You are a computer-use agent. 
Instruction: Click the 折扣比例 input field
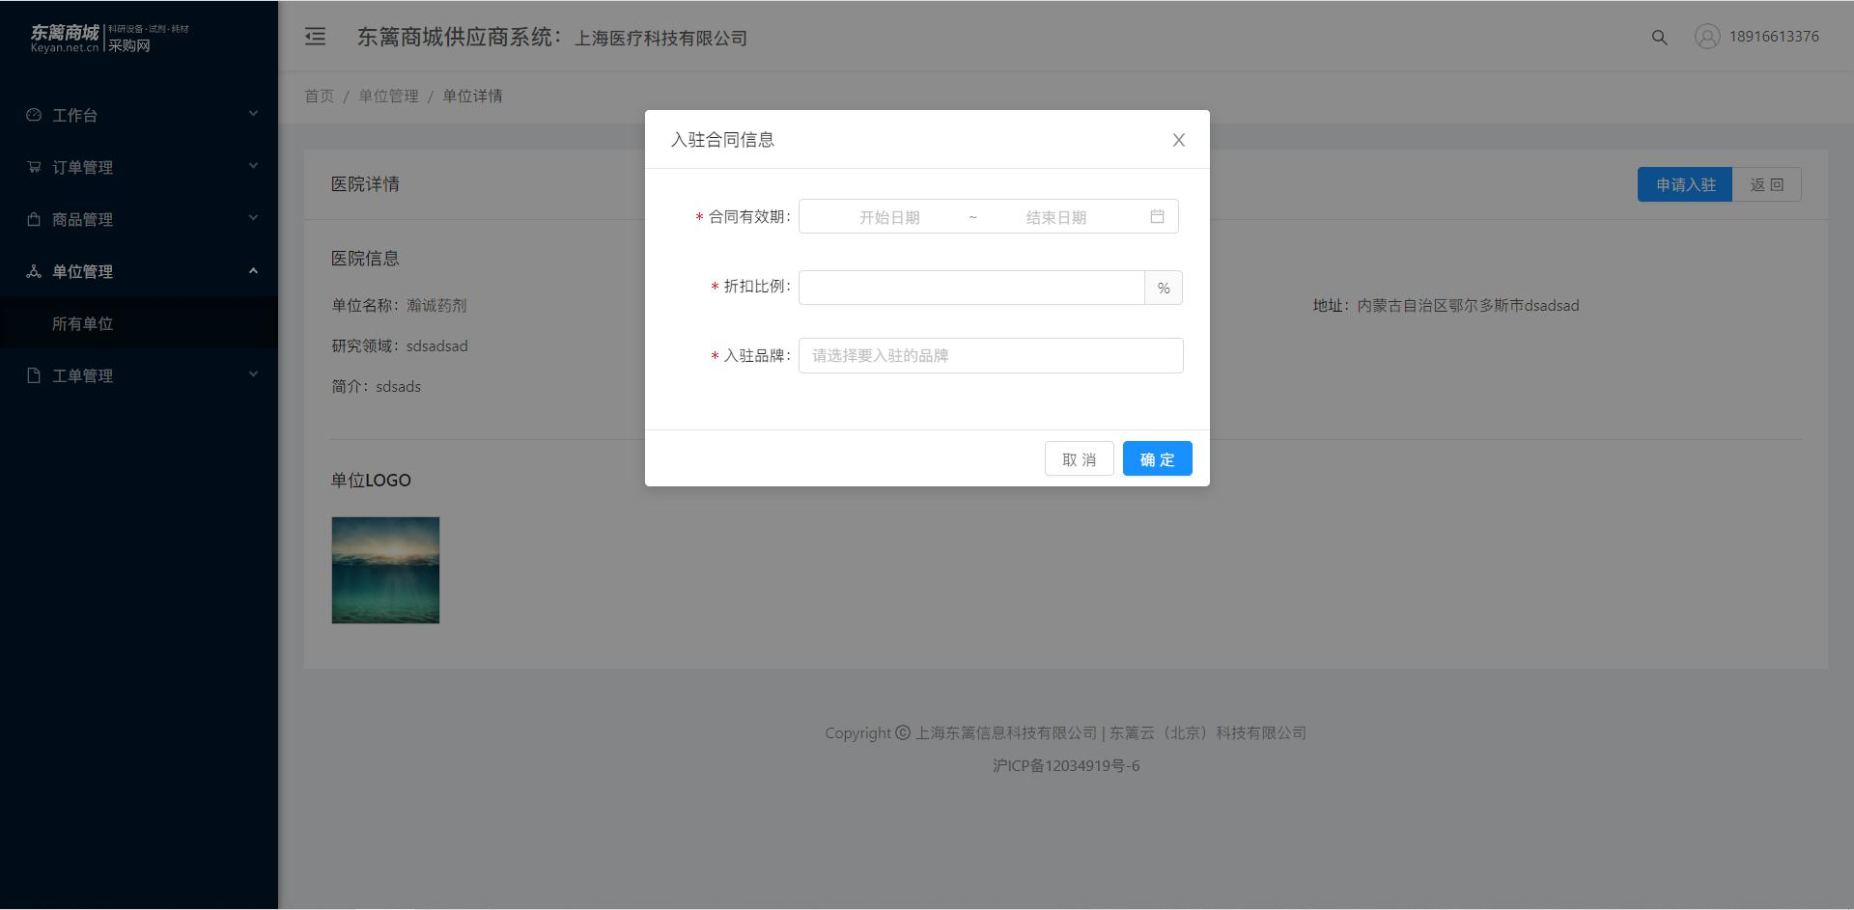click(971, 288)
